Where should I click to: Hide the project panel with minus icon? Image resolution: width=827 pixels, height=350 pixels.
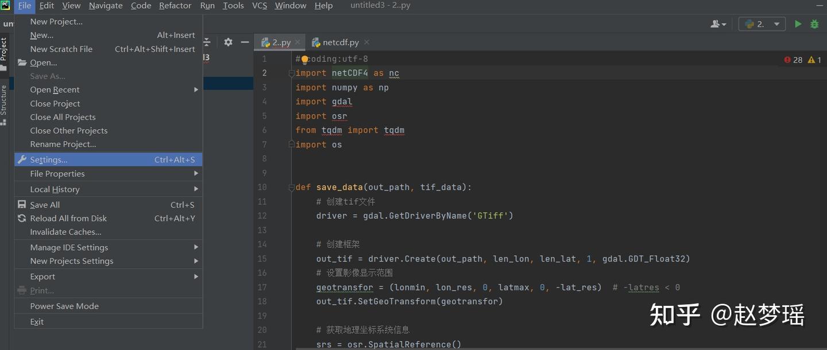(x=245, y=42)
